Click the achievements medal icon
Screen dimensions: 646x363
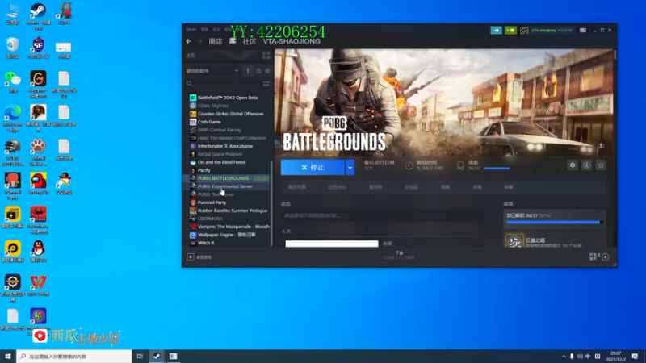[460, 165]
